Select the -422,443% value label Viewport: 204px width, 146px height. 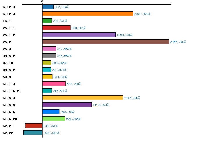[x=51, y=133]
